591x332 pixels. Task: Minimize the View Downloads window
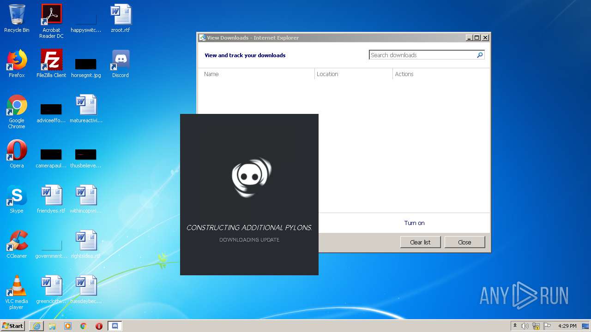pyautogui.click(x=469, y=38)
